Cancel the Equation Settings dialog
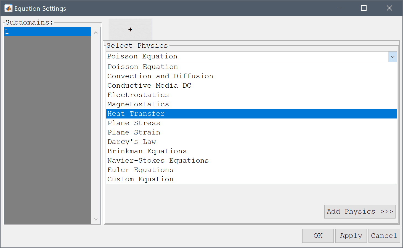This screenshot has height=248, width=403. click(384, 236)
